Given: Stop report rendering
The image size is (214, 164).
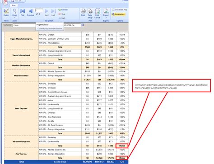Looking at the screenshot, I should (62, 14).
